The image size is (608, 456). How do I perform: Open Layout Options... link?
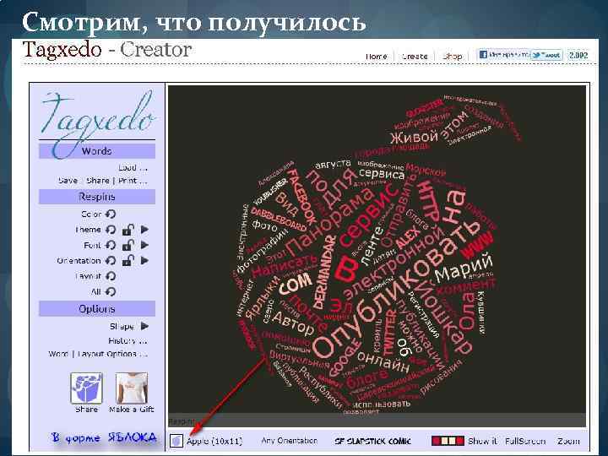coord(113,354)
